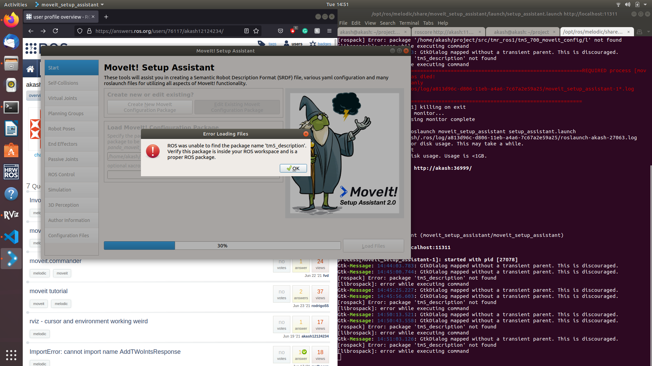Open Firefox from the Ubuntu dock

tap(11, 20)
